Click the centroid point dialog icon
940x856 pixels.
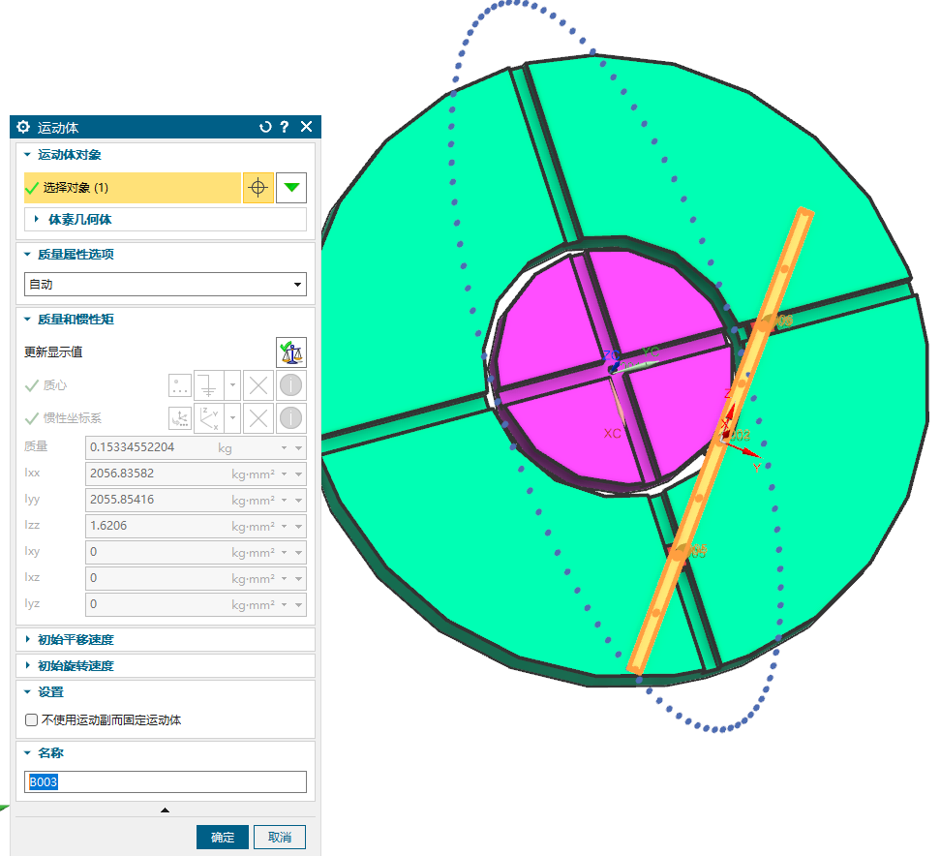tap(180, 386)
